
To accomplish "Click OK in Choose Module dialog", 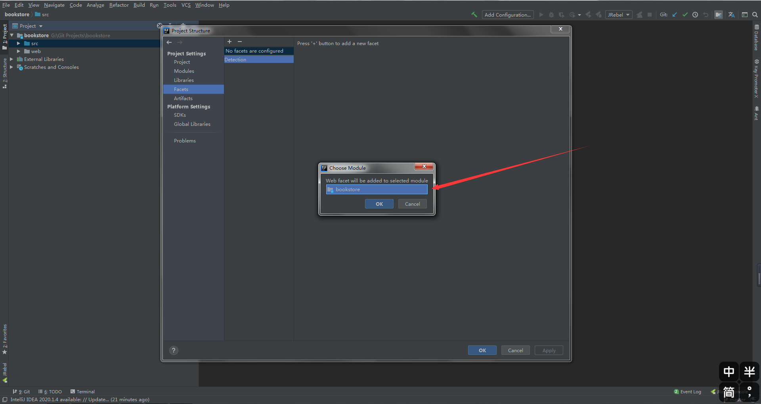I will (379, 204).
